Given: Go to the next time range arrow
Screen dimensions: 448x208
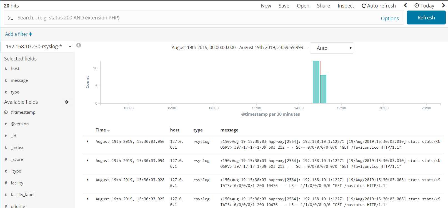Looking at the screenshot, I should [444, 6].
